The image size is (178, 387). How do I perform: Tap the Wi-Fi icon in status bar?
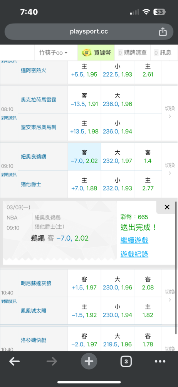[147, 12]
